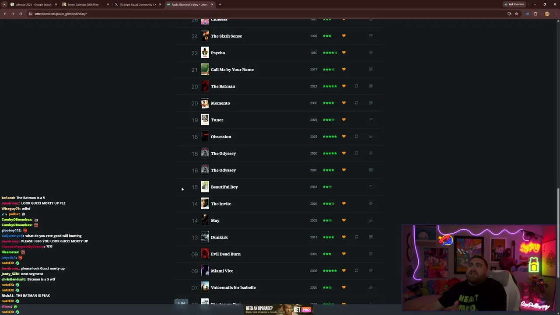This screenshot has height=315, width=560.
Task: Open the review icon for Evil Dead Burn
Action: [371, 254]
